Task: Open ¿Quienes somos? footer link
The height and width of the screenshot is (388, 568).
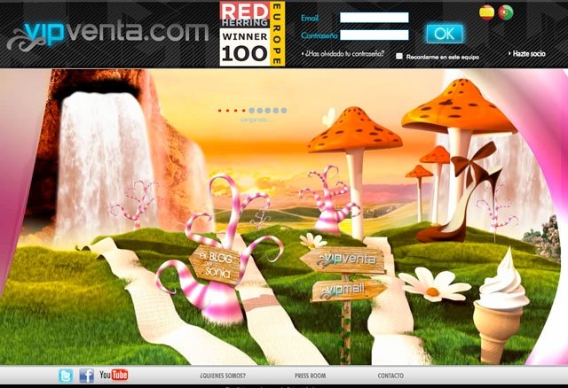Action: point(223,376)
